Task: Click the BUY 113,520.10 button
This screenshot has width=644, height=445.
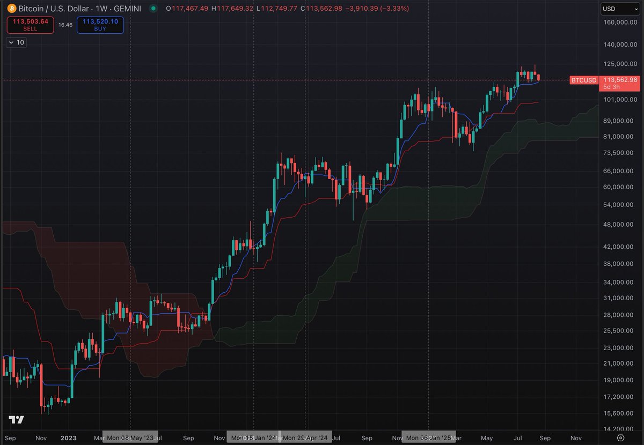Action: click(100, 25)
